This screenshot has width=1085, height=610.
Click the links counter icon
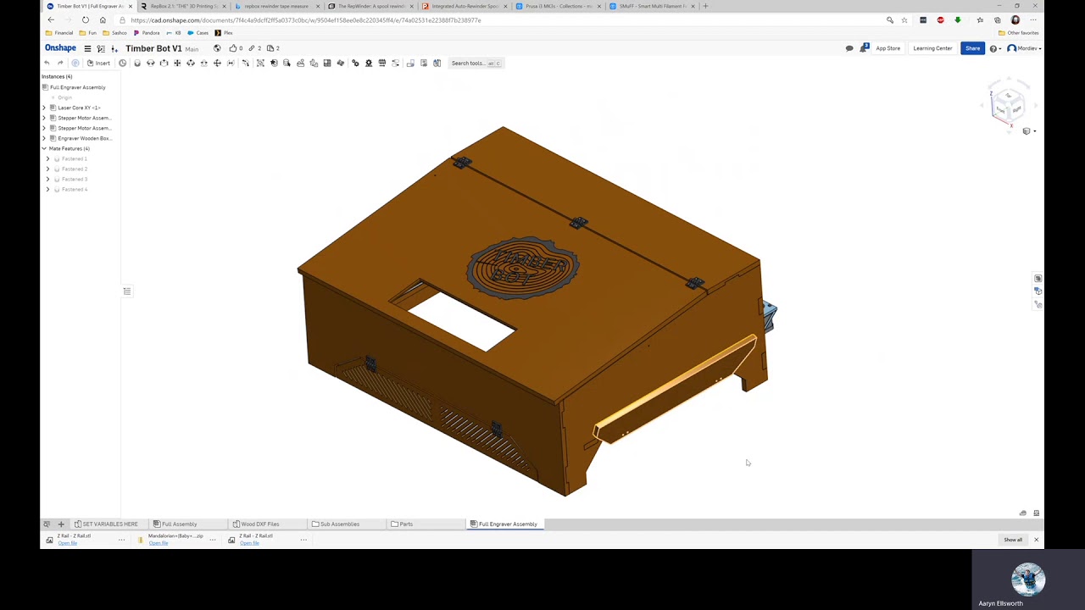tap(254, 48)
